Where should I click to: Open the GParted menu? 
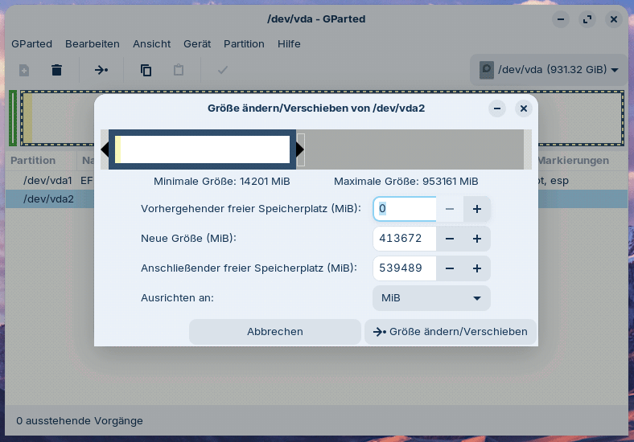coord(31,43)
